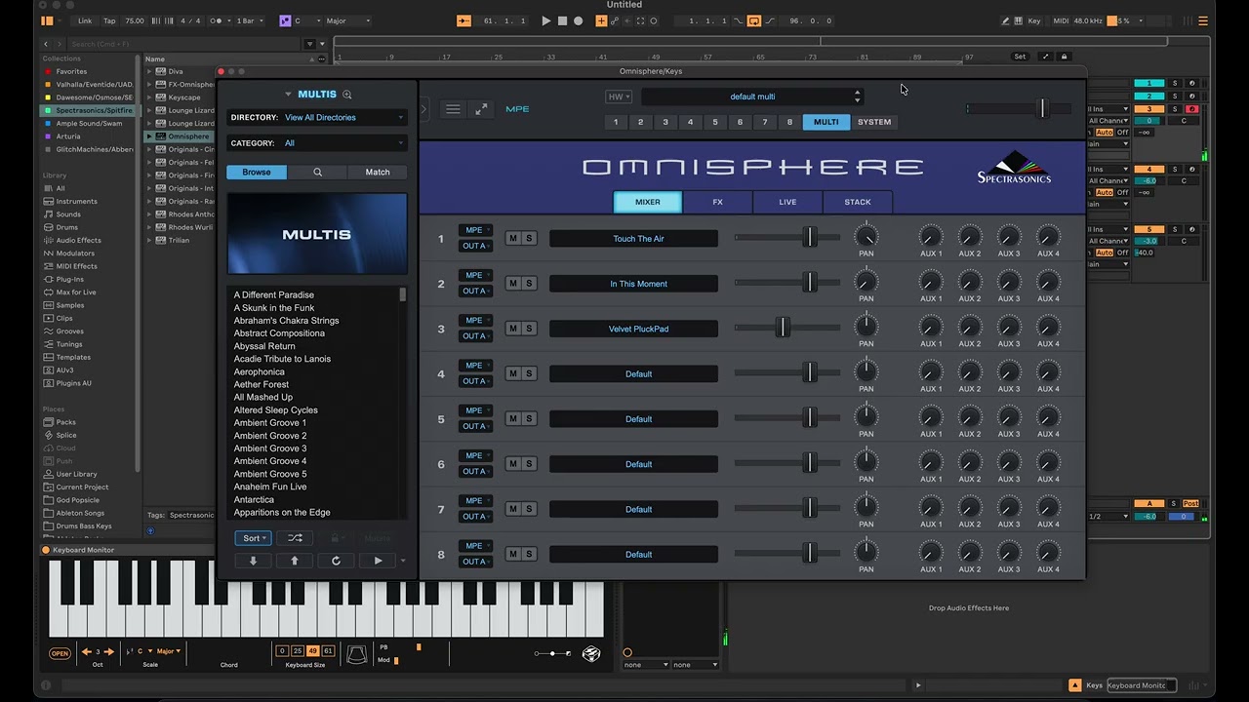Click Ableton transport Record button
1249x702 pixels.
[x=578, y=20]
